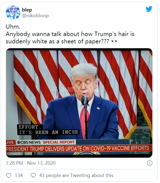The height and width of the screenshot is (183, 160).
Task: Click the tweet text about white hair
Action: tap(70, 34)
